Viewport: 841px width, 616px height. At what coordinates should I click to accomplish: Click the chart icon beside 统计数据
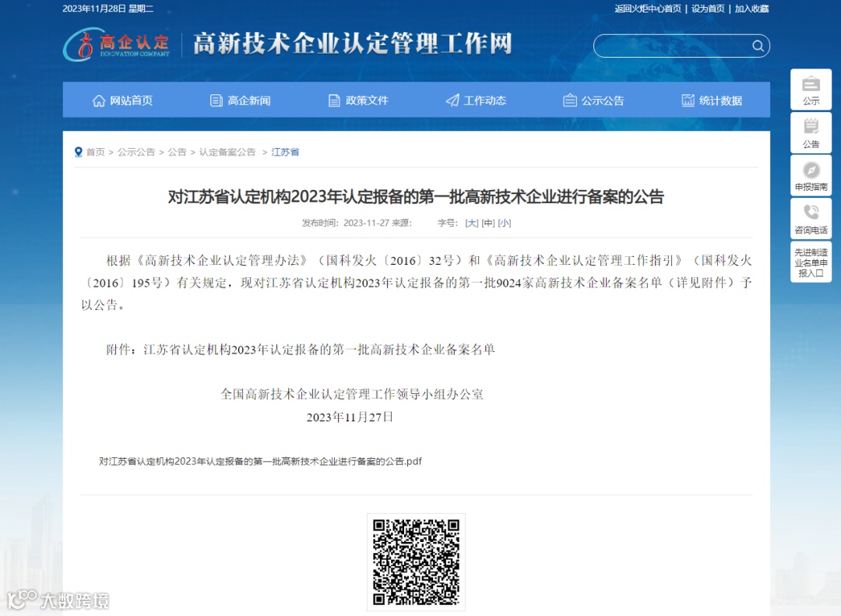pos(688,100)
